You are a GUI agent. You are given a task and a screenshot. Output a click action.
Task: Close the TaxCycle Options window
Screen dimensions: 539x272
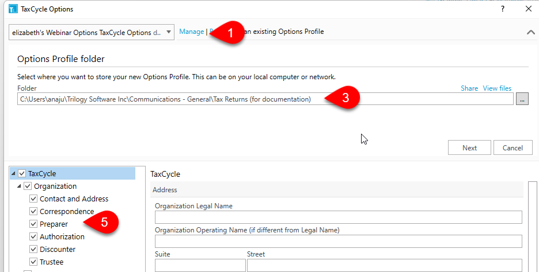[x=529, y=9]
